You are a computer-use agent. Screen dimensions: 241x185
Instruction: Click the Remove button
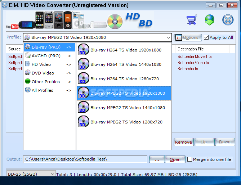pyautogui.click(x=183, y=142)
